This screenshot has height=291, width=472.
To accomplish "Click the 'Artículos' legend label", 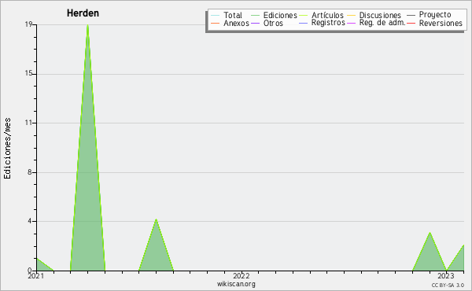I will tap(327, 15).
